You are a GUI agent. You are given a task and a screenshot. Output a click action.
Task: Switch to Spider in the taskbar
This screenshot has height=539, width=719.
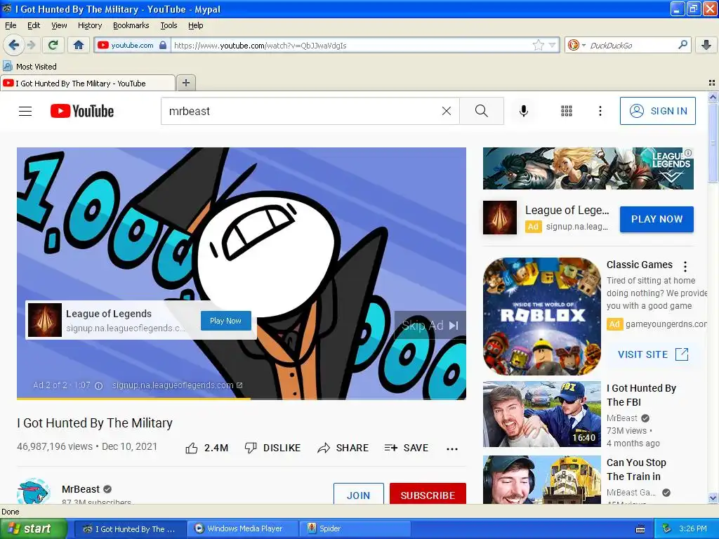pos(355,529)
